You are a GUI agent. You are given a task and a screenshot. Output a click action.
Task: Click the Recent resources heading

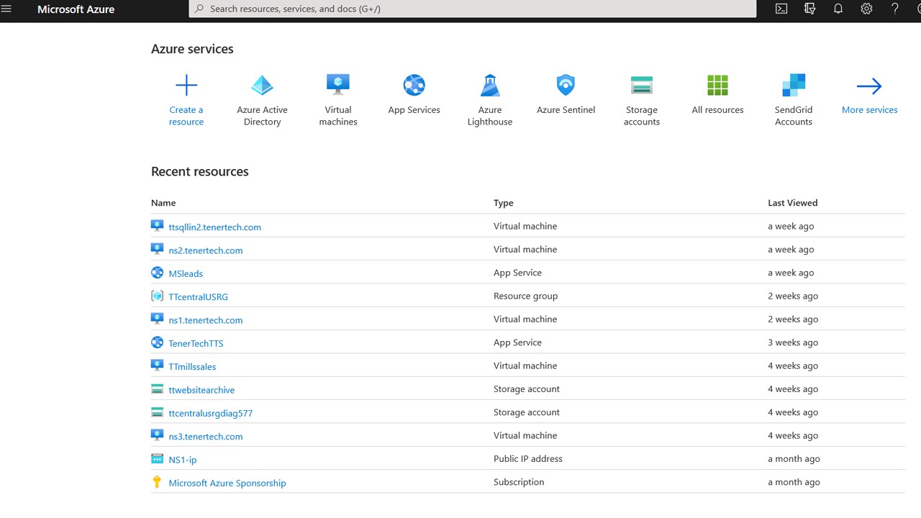[x=199, y=171]
